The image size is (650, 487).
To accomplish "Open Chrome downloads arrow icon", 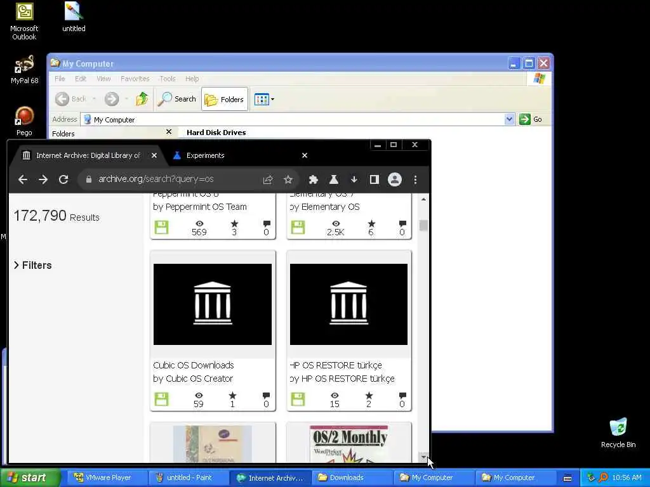I will coord(354,179).
